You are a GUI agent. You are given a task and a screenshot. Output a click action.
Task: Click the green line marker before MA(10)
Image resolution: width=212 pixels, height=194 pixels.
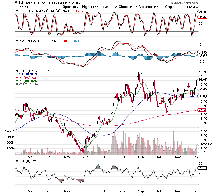click(x=17, y=81)
